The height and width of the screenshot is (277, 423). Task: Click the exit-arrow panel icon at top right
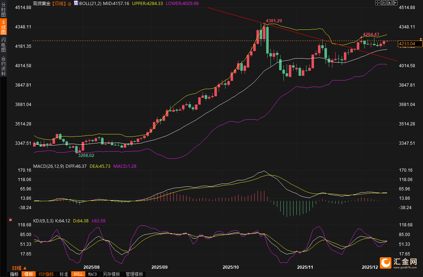pyautogui.click(x=395, y=3)
